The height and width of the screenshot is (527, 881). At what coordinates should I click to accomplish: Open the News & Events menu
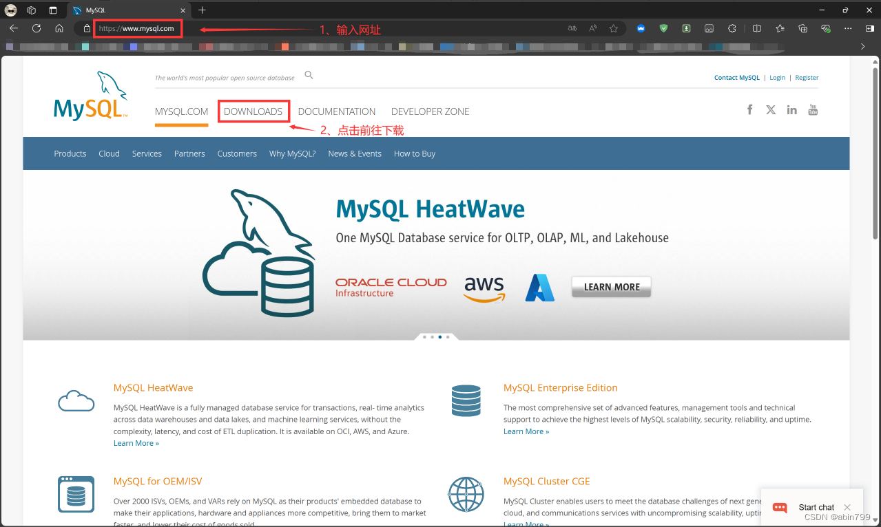point(355,153)
